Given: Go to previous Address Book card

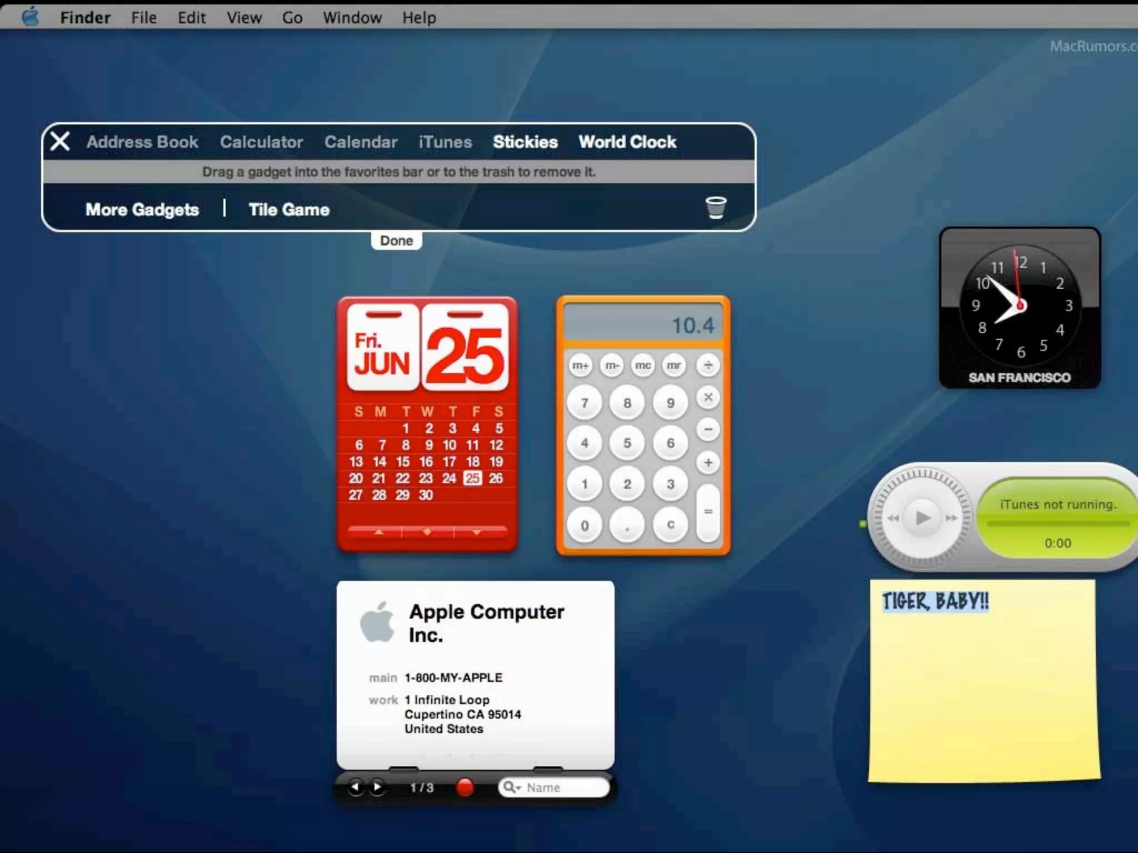Looking at the screenshot, I should [x=356, y=787].
